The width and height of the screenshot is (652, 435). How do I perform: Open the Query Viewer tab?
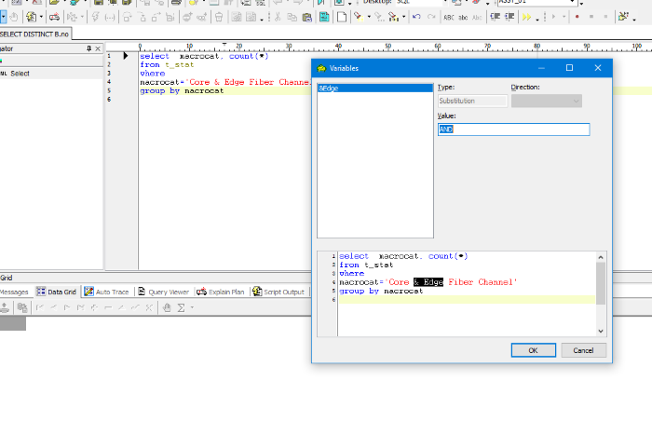(163, 292)
